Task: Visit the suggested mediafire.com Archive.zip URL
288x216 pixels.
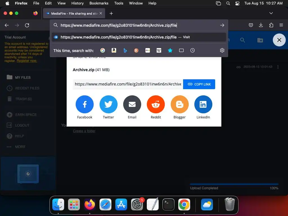Action: click(139, 37)
